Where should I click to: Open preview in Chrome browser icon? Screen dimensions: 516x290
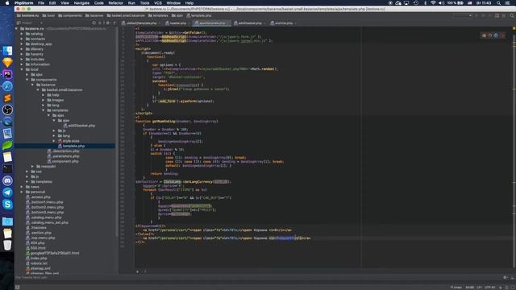pos(484,35)
